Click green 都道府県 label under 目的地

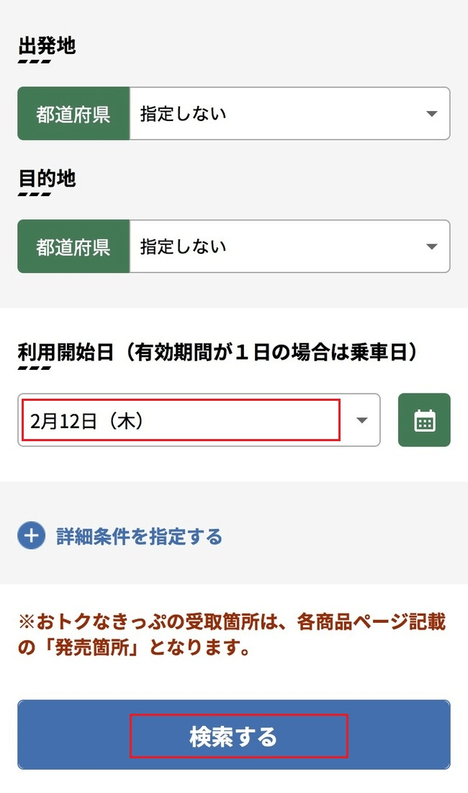pyautogui.click(x=73, y=247)
